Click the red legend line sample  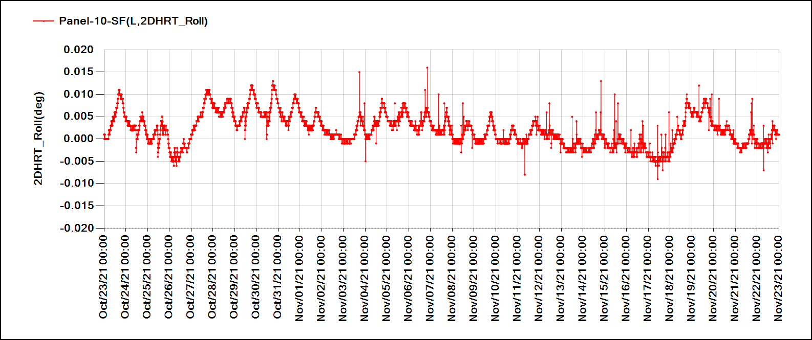point(44,21)
